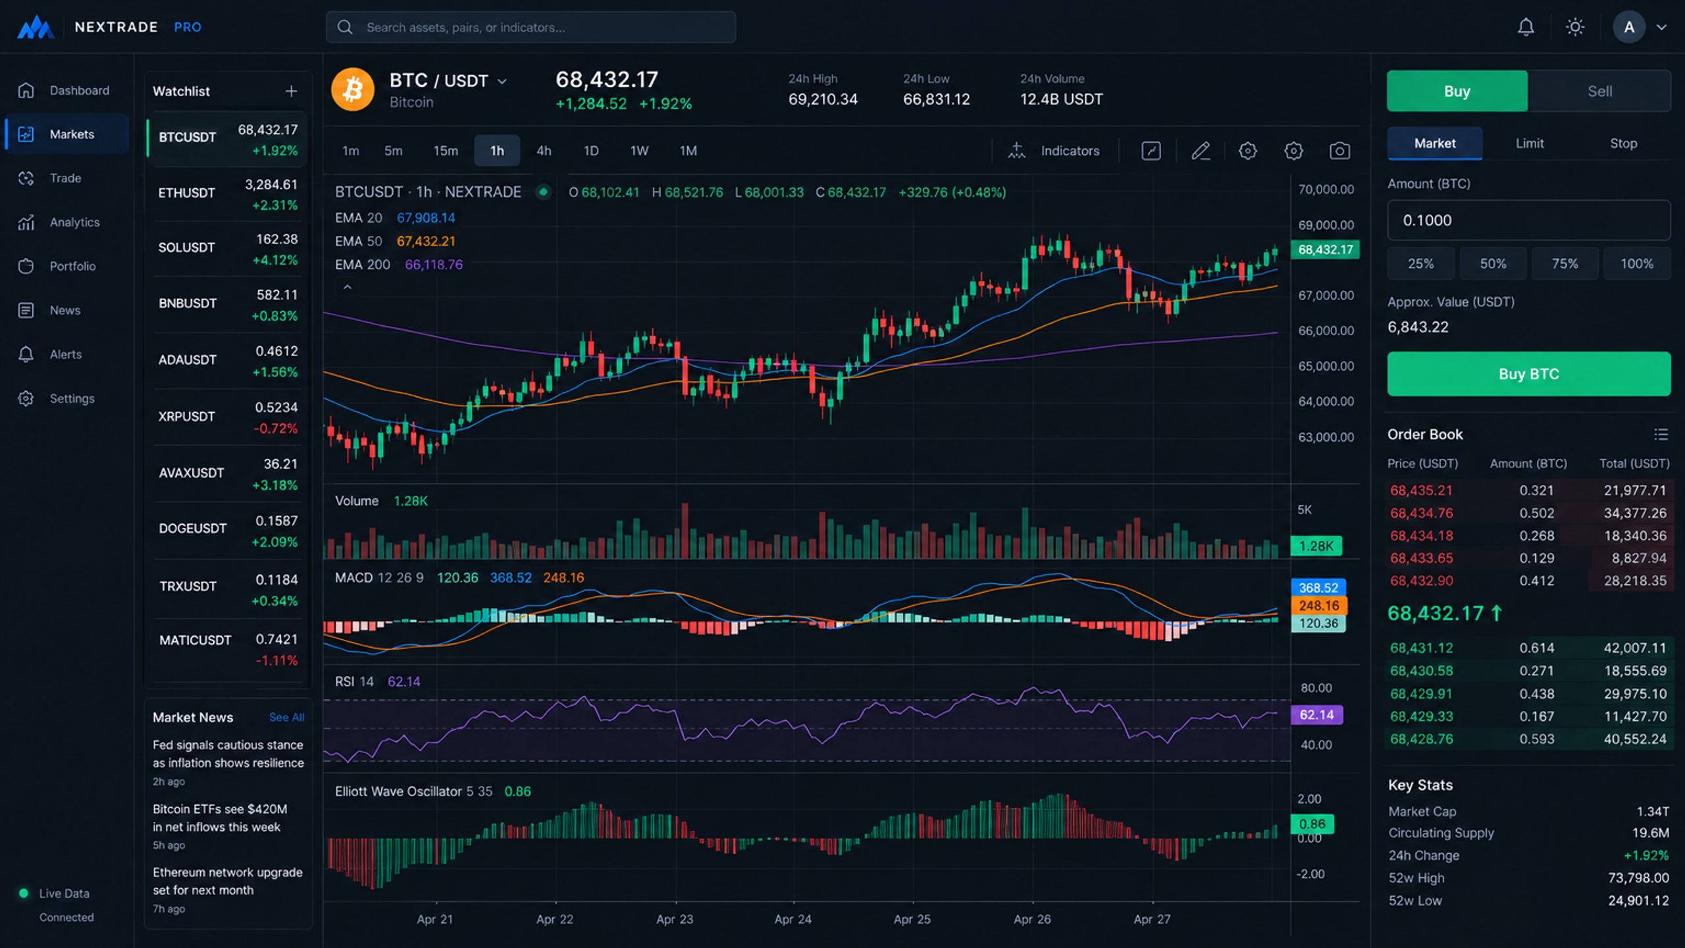Viewport: 1685px width, 948px height.
Task: Open the News section icon
Action: [x=26, y=310]
